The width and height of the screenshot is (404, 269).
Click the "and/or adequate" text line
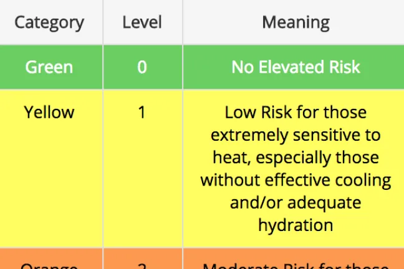click(x=296, y=202)
